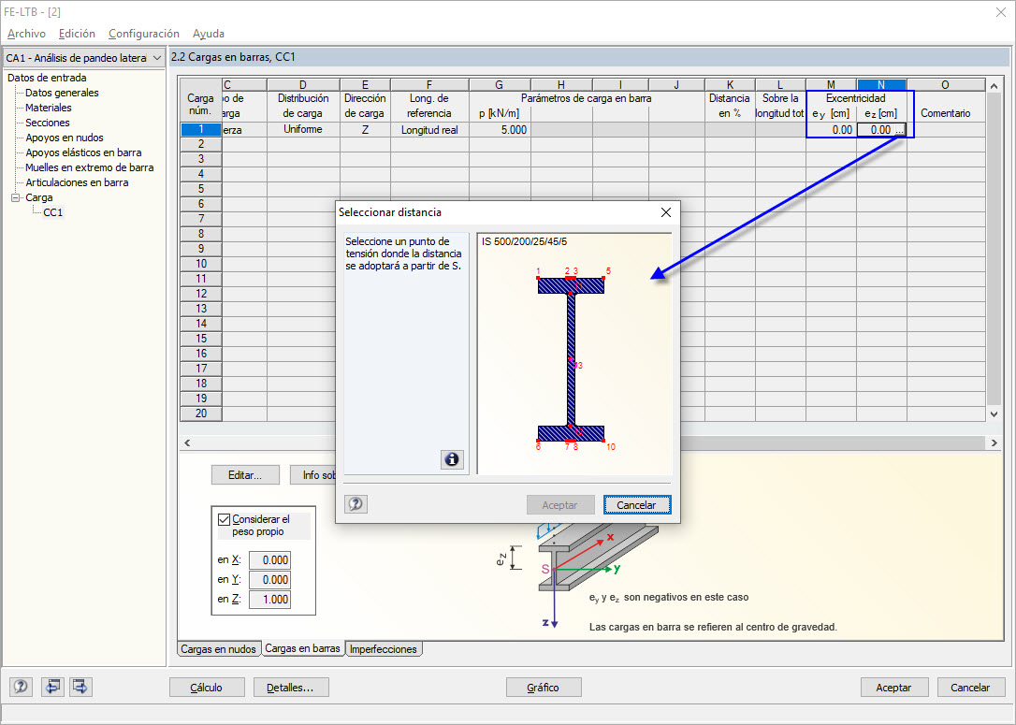Viewport: 1016px width, 725px height.
Task: Go to next table with right arrow icon
Action: [x=81, y=687]
